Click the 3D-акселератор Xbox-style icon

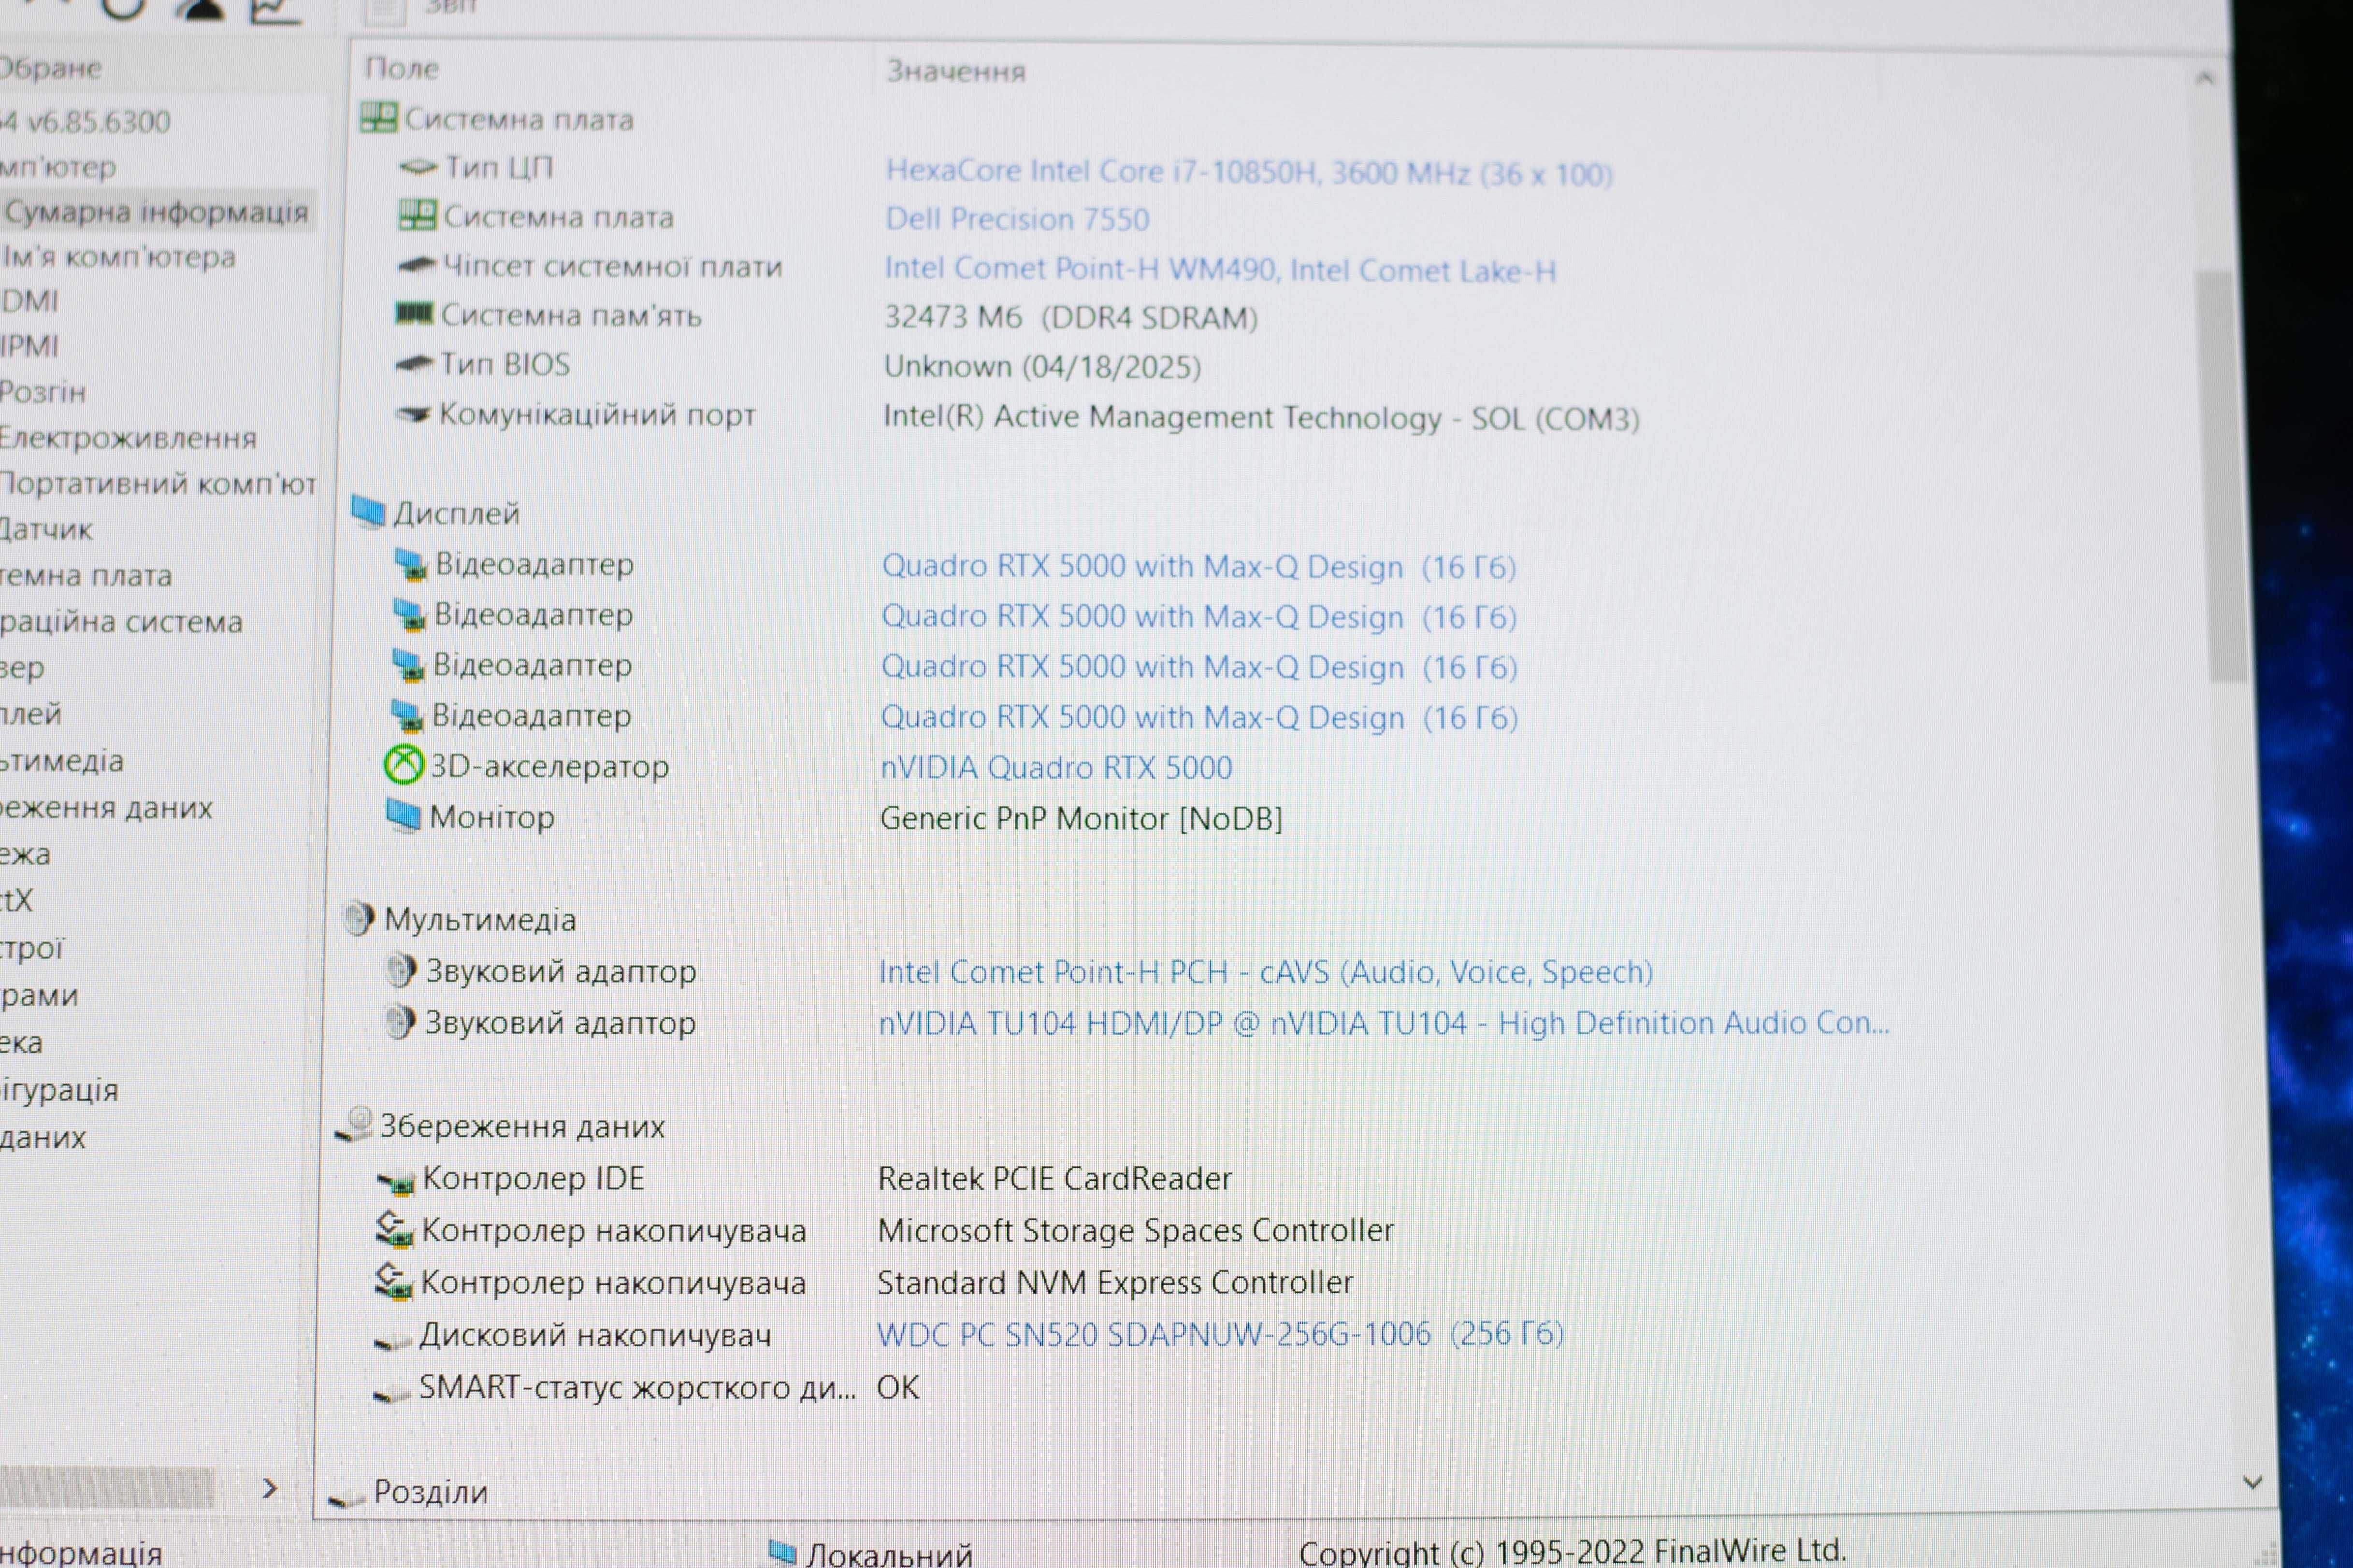point(403,765)
